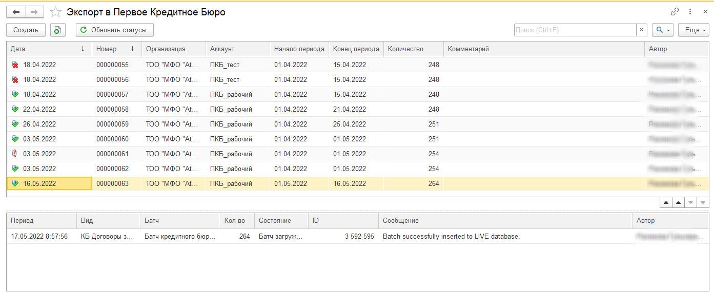Click the posted icon of document 000000057

point(15,95)
